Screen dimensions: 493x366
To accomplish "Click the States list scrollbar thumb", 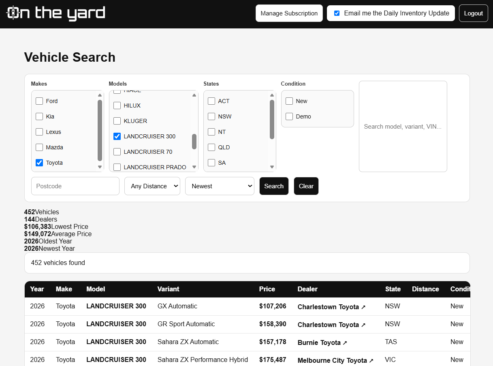I will [x=272, y=119].
